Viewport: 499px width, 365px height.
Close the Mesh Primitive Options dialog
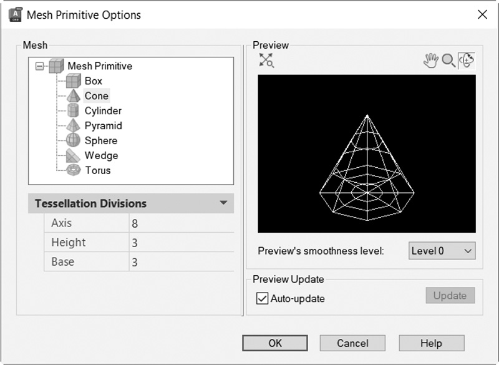[482, 14]
